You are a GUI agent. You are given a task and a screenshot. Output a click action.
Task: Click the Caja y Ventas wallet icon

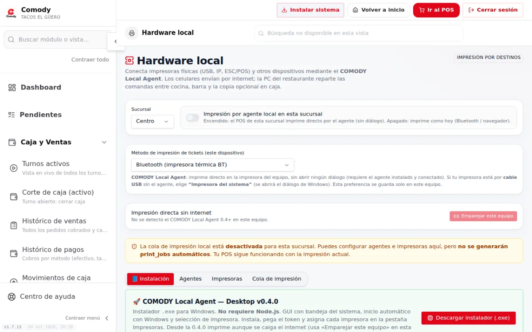pyautogui.click(x=12, y=142)
